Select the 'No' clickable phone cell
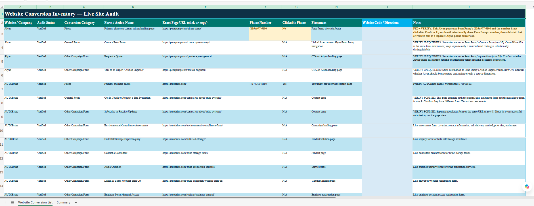This screenshot has height=206, width=534. point(296,34)
